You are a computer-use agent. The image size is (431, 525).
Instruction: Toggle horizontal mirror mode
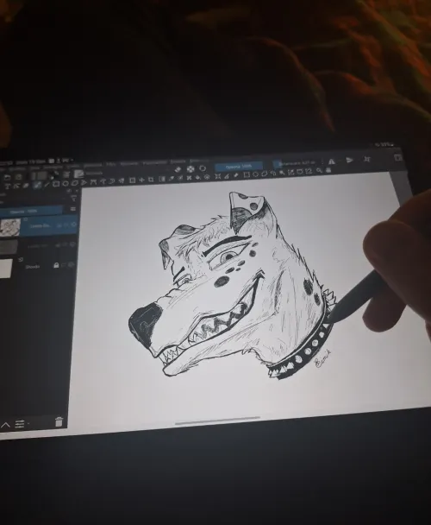click(331, 161)
